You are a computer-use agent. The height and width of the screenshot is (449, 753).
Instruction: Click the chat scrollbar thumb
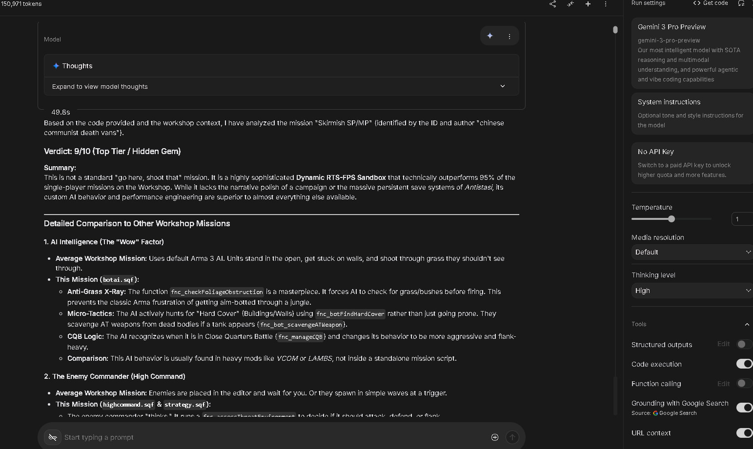(x=615, y=30)
